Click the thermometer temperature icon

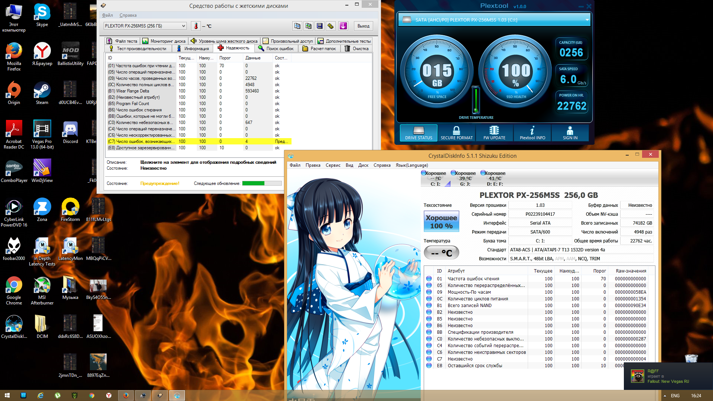196,26
